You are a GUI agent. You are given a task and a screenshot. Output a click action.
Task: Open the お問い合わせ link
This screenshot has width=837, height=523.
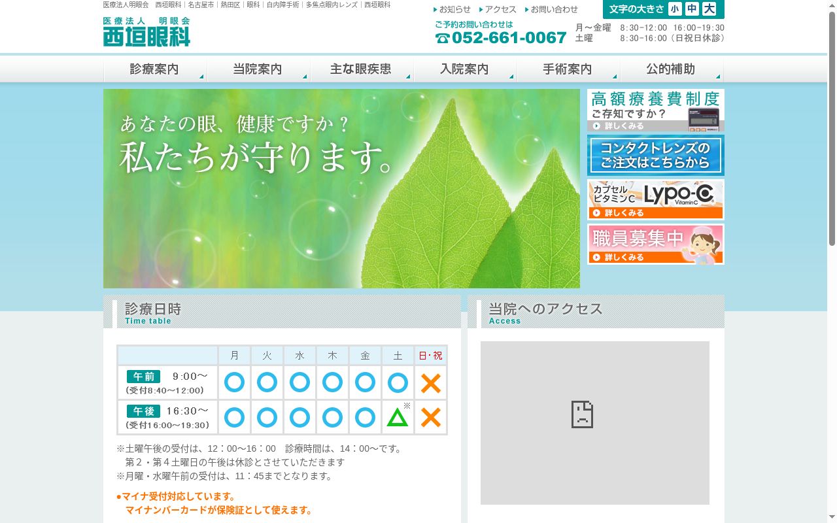coord(551,9)
